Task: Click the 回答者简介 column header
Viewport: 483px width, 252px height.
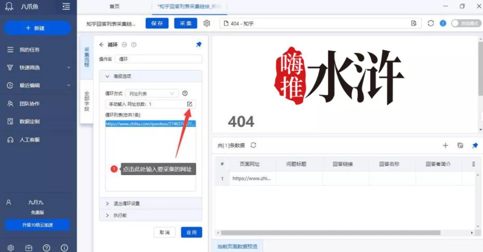Action: pyautogui.click(x=438, y=164)
